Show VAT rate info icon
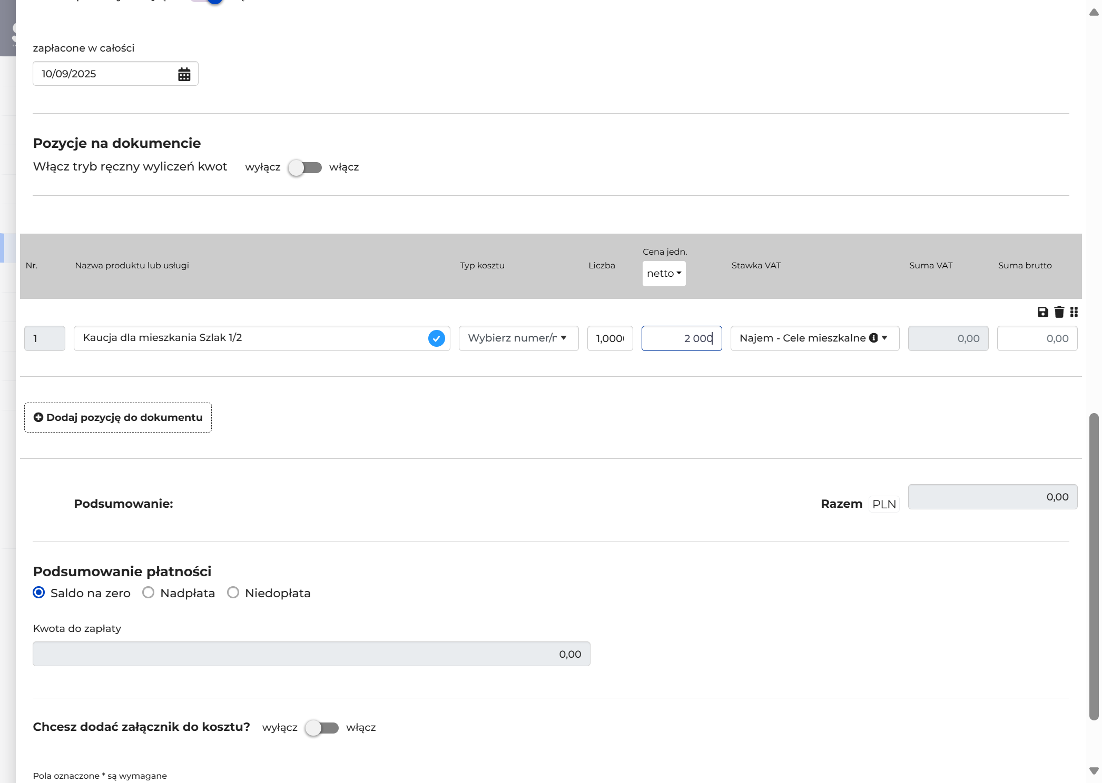 click(x=873, y=338)
